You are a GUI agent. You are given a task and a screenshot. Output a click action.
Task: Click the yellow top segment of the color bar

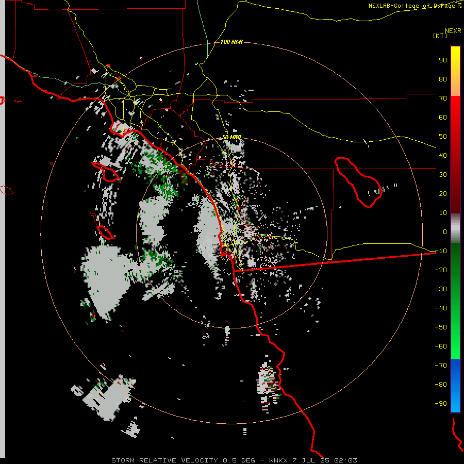coord(455,71)
